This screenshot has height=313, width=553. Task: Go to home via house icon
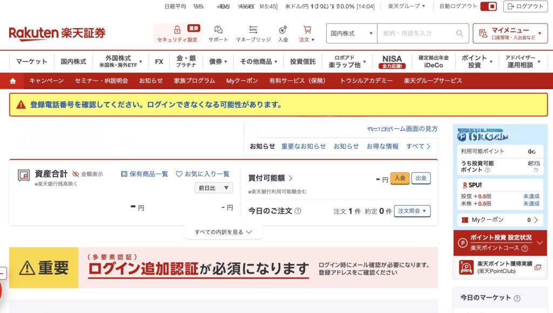tap(13, 81)
